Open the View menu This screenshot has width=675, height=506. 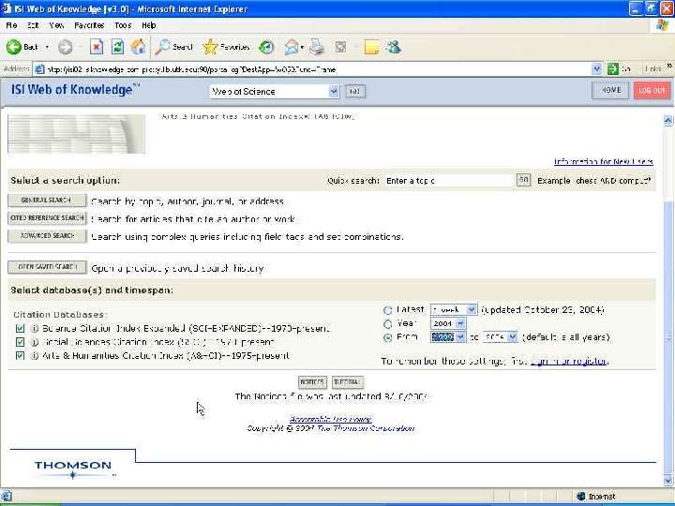coord(56,25)
